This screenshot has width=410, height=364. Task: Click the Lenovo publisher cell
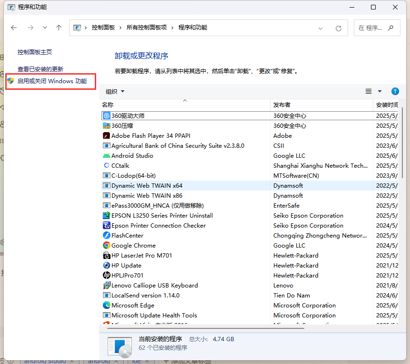[283, 285]
